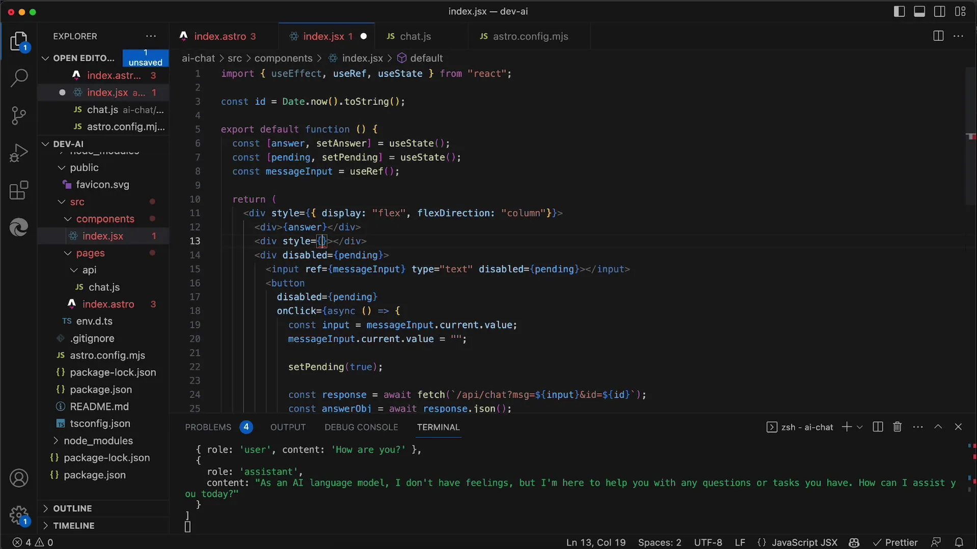Kill terminal with trash icon
Screen dimensions: 977x549
(x=898, y=427)
